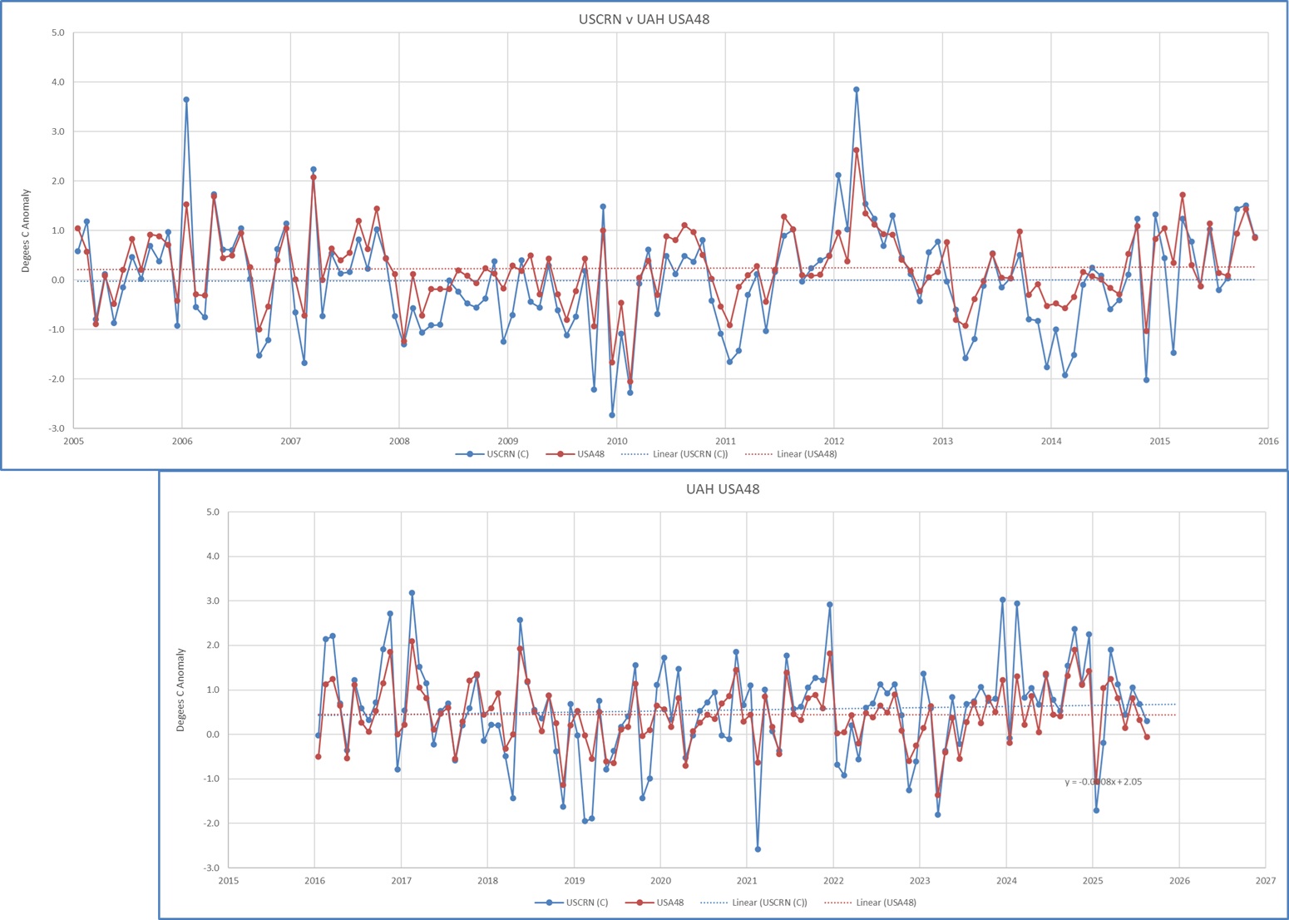Screen dimensions: 1289x920
Task: Select the y-axis title of the 2015-2027 chart
Action: [x=180, y=690]
